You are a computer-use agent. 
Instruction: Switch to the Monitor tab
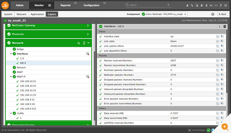(39, 5)
